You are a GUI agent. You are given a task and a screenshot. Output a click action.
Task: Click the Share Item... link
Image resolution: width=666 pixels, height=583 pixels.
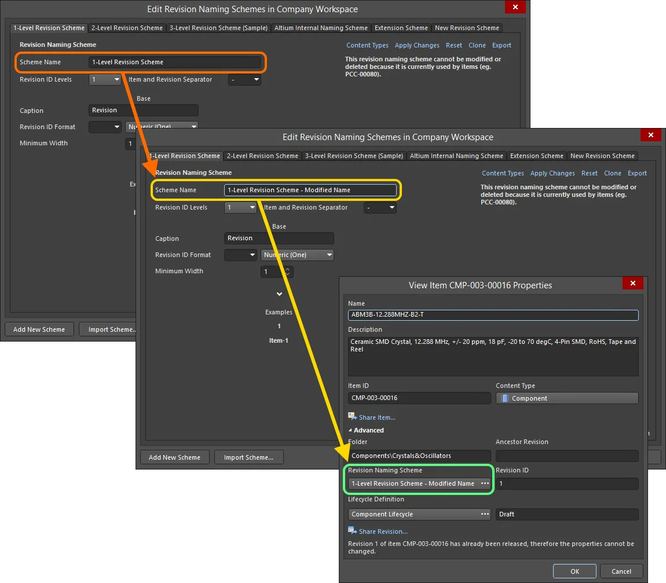(377, 417)
